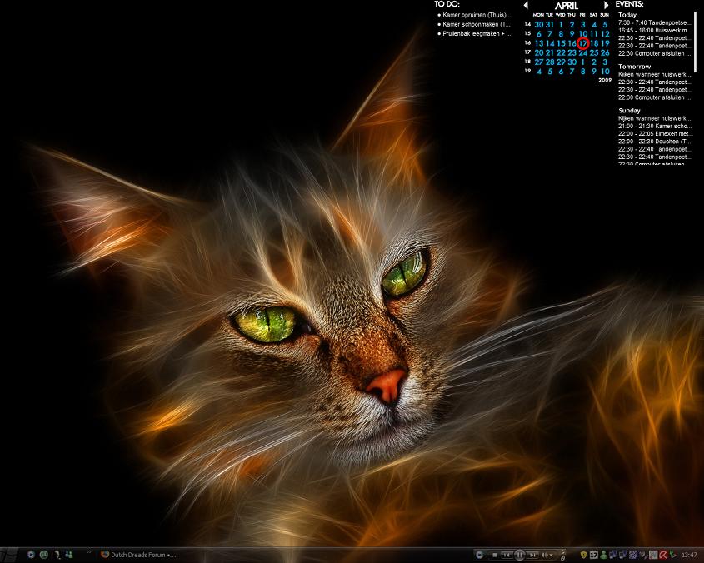The image size is (704, 563).
Task: Select April 12 in the calendar
Action: (605, 34)
